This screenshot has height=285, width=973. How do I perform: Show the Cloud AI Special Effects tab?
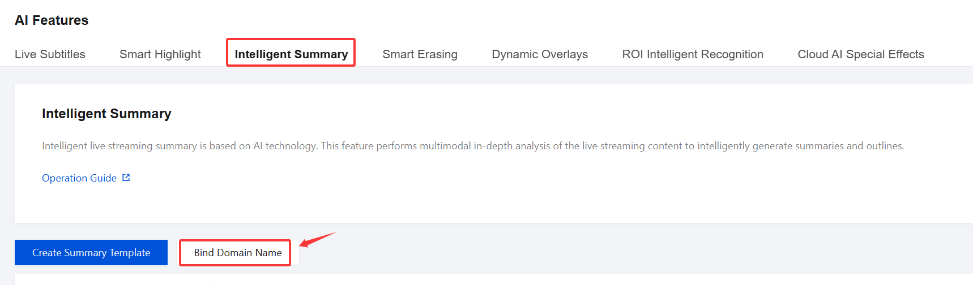(x=861, y=54)
